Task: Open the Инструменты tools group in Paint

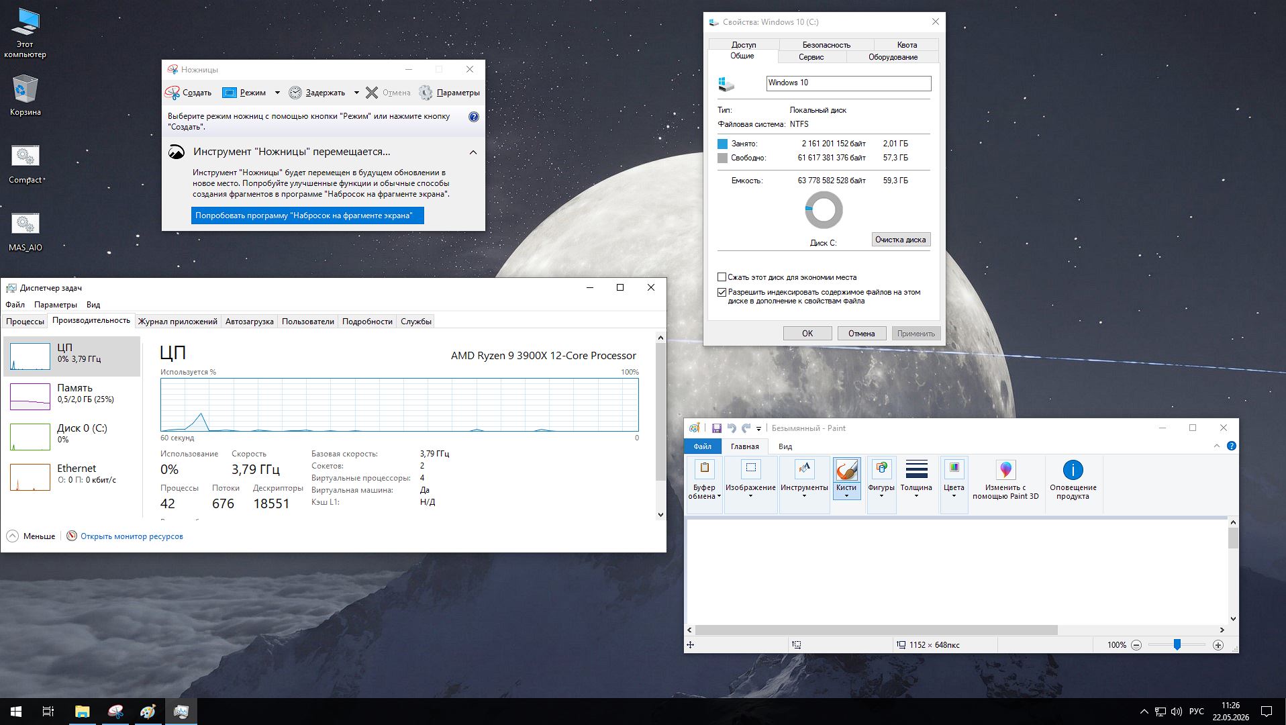Action: click(804, 485)
